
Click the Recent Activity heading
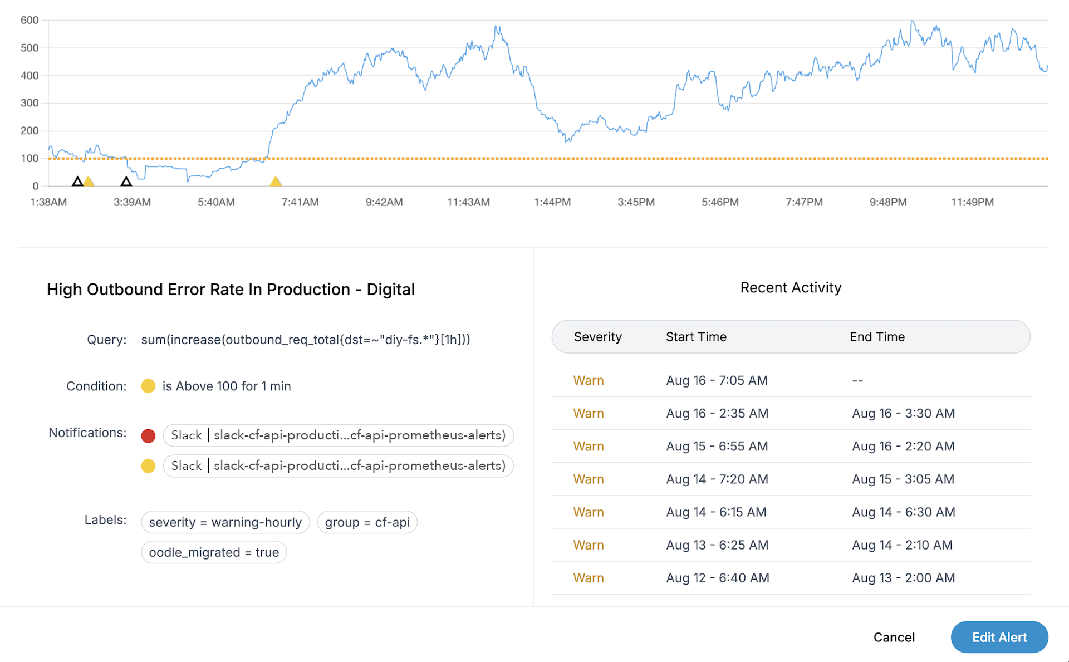click(791, 287)
